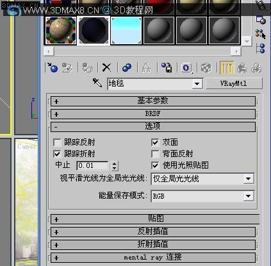Select light blue sky sample slot
Viewport: 271px width, 266px height.
point(126,31)
